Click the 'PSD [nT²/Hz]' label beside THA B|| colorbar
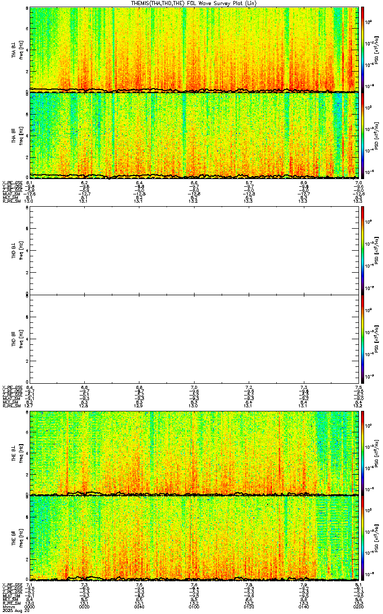The image size is (383, 614). [x=377, y=135]
